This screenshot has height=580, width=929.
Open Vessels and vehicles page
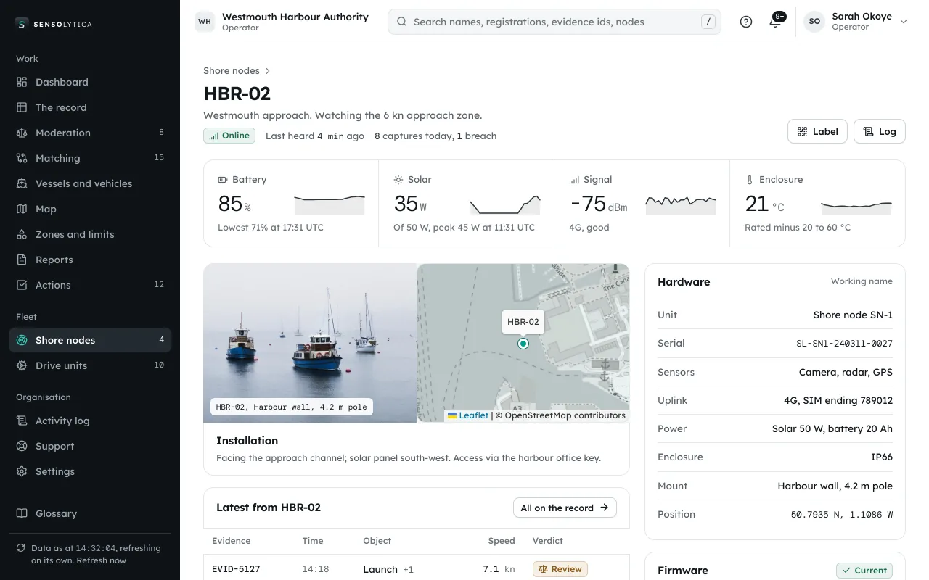[x=90, y=183]
